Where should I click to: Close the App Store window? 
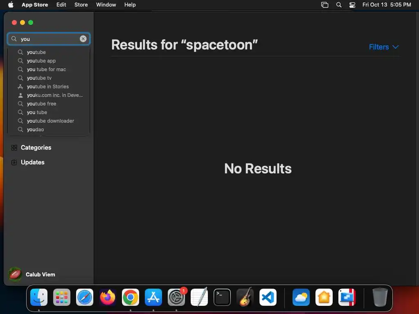point(14,22)
